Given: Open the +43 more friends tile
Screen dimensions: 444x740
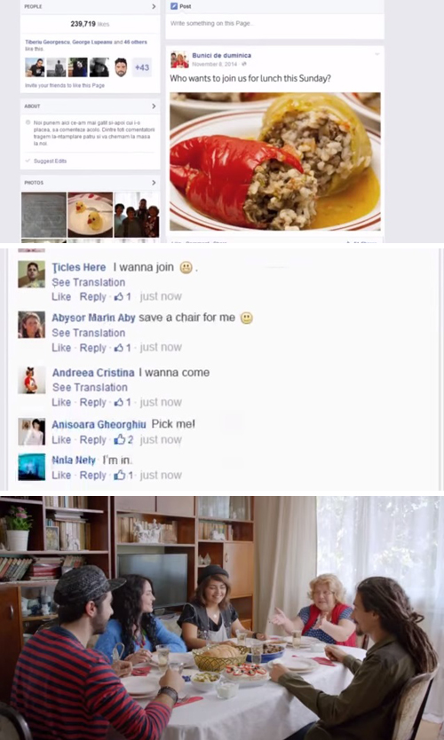Looking at the screenshot, I should point(142,67).
